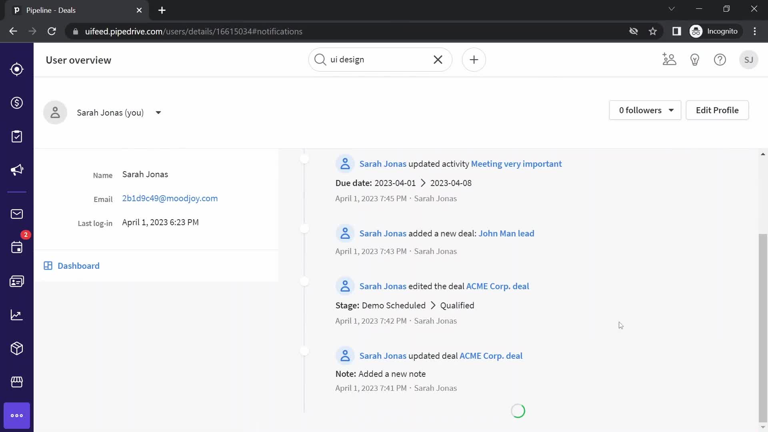This screenshot has height=432, width=768.
Task: Open the products marketplace icon
Action: click(x=17, y=382)
